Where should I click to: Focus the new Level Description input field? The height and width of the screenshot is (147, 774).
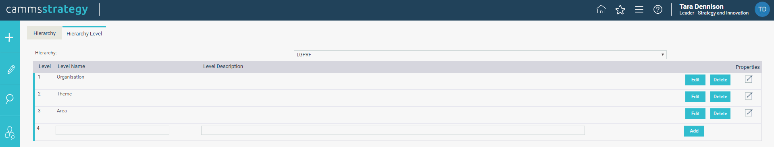coord(393,130)
